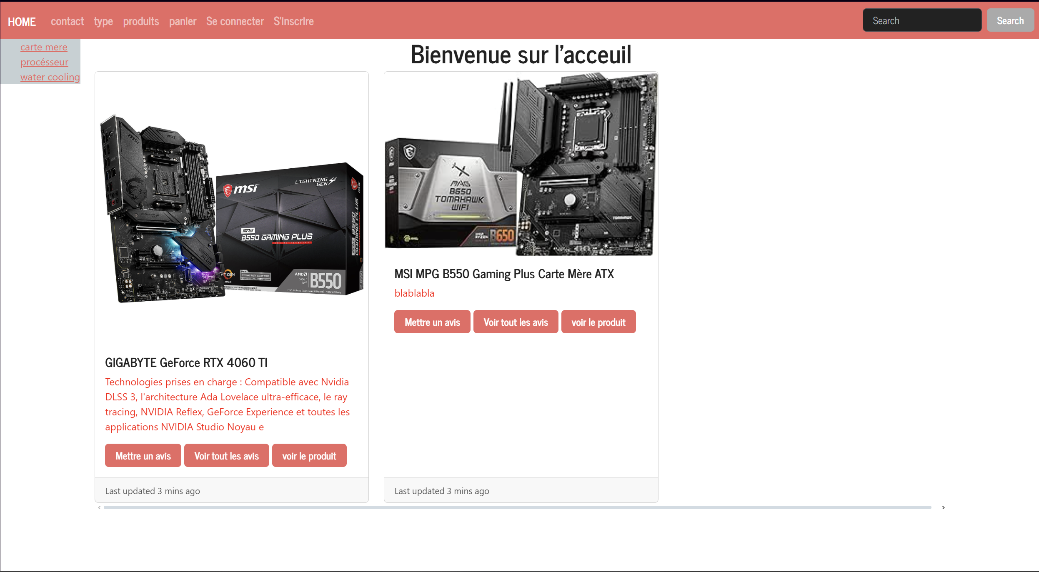Click Last updated text on GIGABYTE card

[153, 491]
